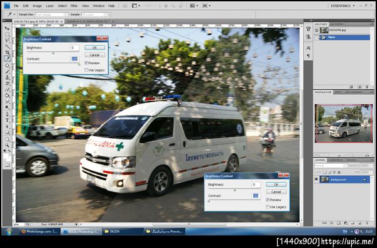This screenshot has height=248, width=377.
Task: Toggle lock all in Layers panel
Action: (x=339, y=172)
